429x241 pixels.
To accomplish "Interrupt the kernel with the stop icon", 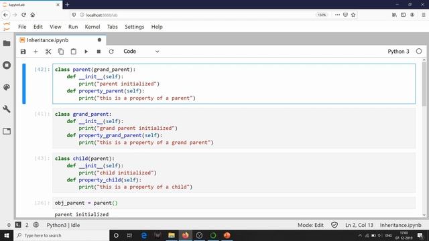I will point(99,52).
